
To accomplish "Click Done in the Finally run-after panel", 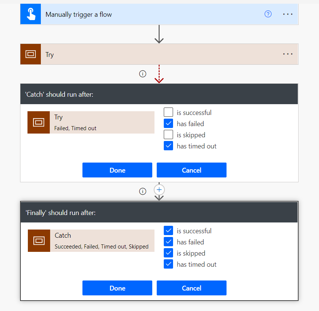I will pos(117,288).
